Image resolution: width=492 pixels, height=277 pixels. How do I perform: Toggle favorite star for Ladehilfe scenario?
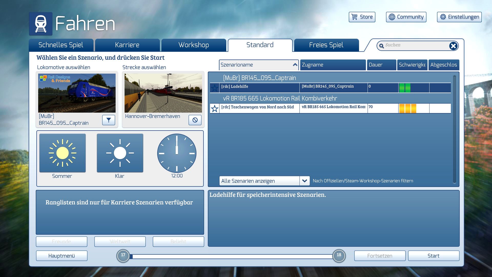pos(214,88)
